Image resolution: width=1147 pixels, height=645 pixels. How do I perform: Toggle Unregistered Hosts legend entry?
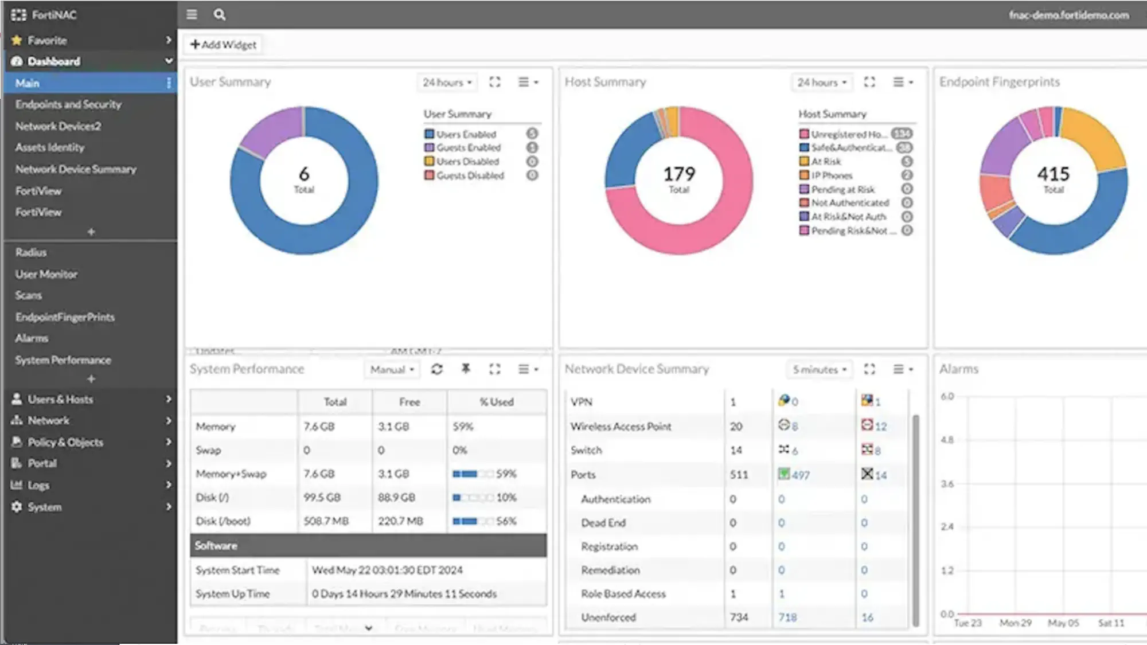tap(848, 134)
